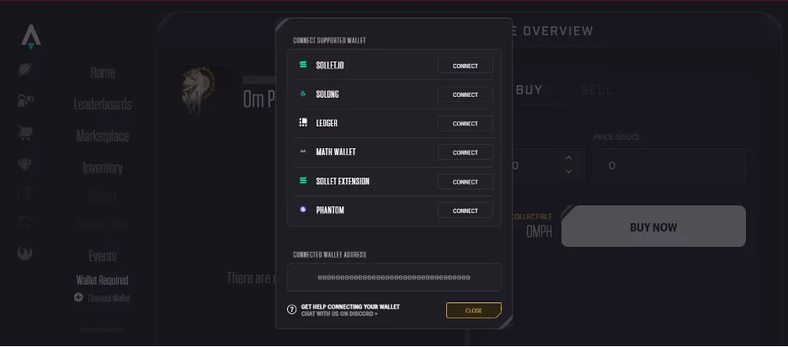This screenshot has width=788, height=347.
Task: Click the Phantom wallet icon
Action: [x=303, y=210]
